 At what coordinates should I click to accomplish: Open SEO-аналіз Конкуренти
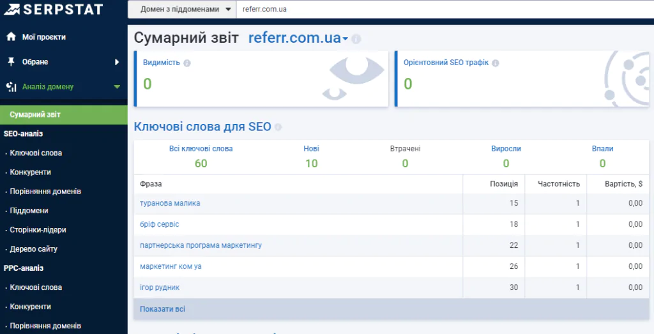point(31,172)
